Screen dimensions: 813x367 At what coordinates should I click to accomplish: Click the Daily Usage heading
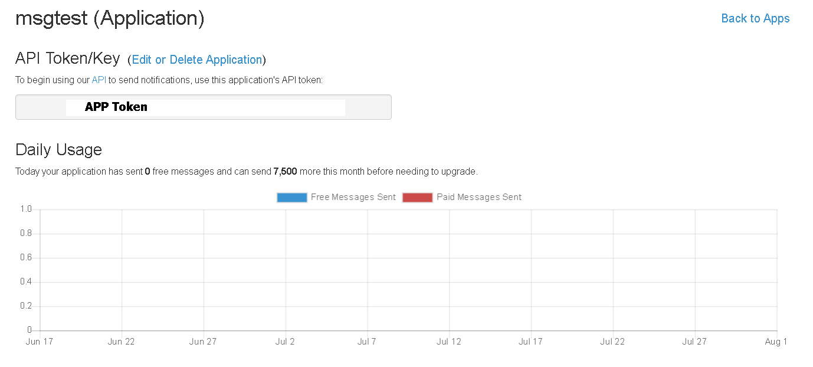(x=58, y=150)
